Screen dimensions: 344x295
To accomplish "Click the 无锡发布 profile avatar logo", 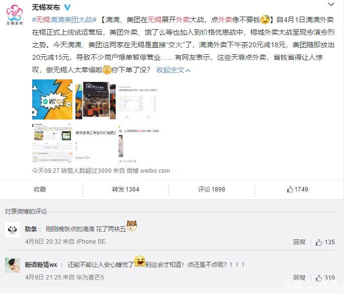I will 15,15.
